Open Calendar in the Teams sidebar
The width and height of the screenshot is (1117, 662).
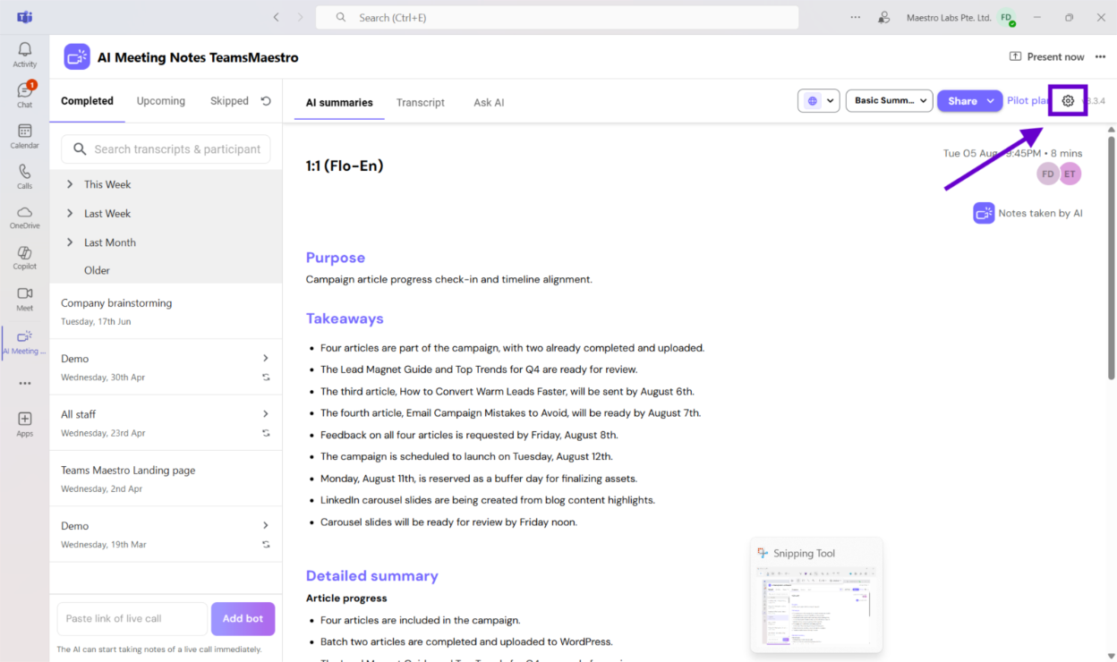tap(24, 136)
